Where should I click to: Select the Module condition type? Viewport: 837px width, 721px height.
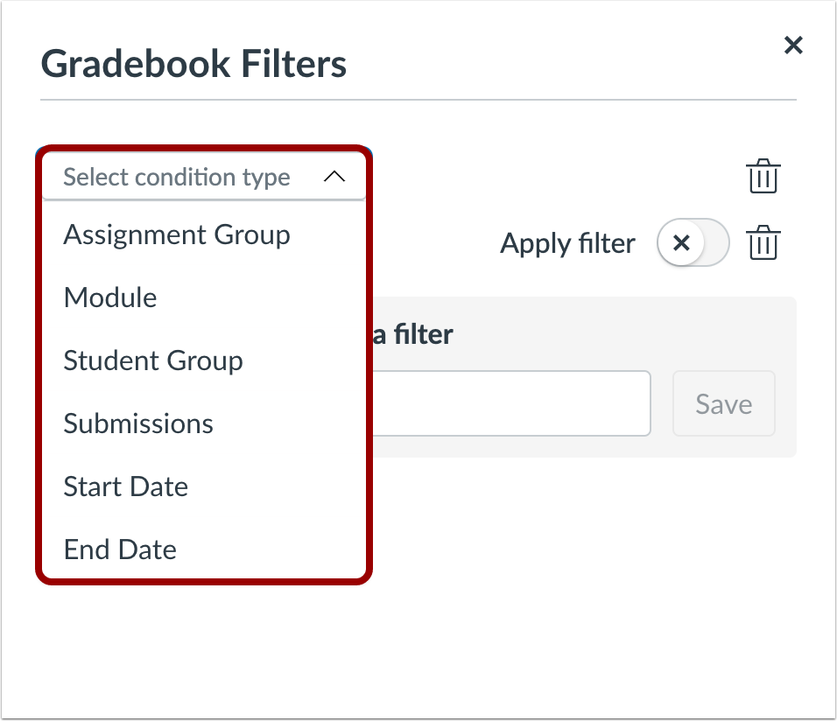(110, 297)
